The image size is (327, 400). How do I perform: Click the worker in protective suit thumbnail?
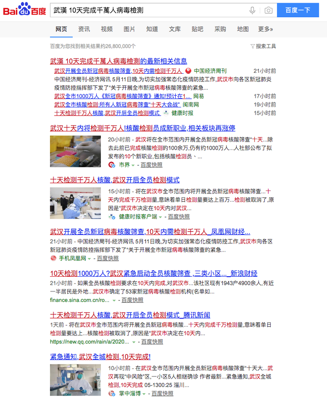point(75,380)
